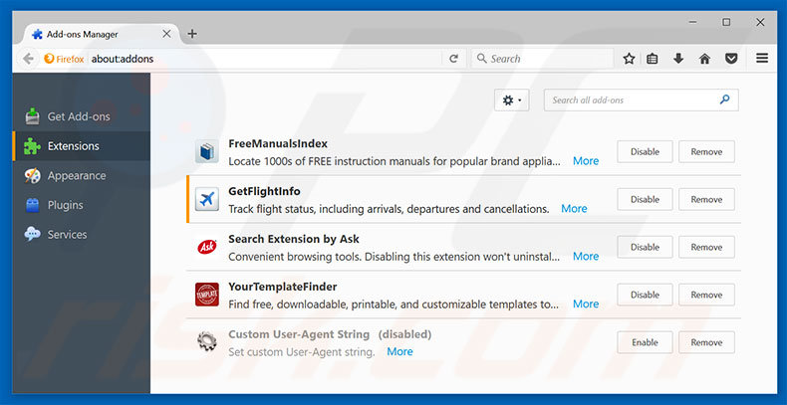Click the back navigation arrow
The width and height of the screenshot is (787, 405).
point(28,59)
